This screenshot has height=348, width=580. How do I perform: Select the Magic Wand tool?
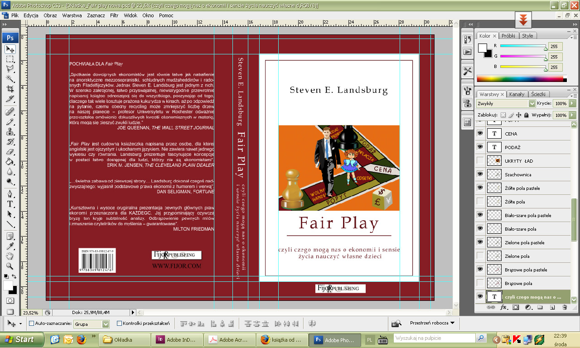[x=10, y=79]
